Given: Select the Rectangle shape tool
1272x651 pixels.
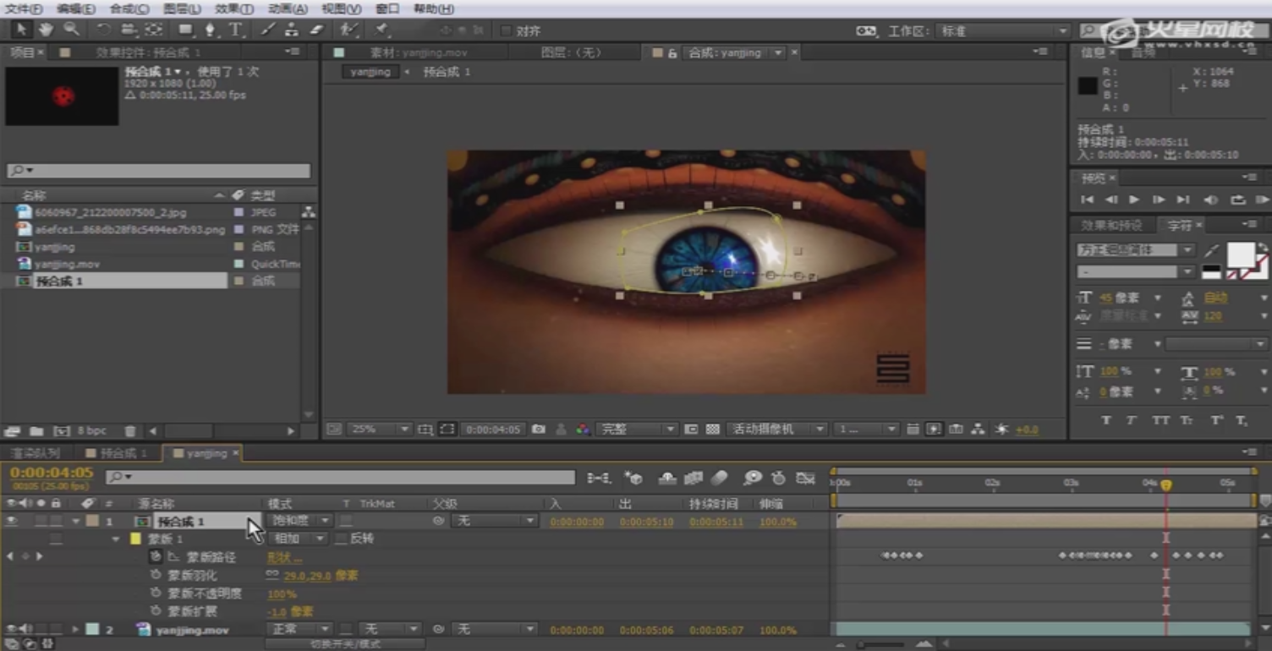Looking at the screenshot, I should (x=185, y=30).
